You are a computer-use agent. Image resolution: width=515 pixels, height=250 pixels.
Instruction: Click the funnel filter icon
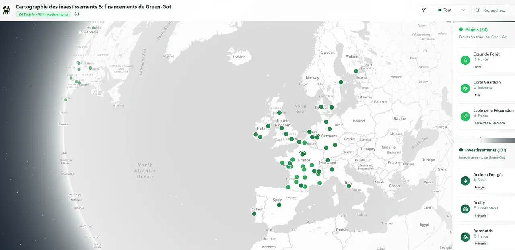(x=424, y=10)
